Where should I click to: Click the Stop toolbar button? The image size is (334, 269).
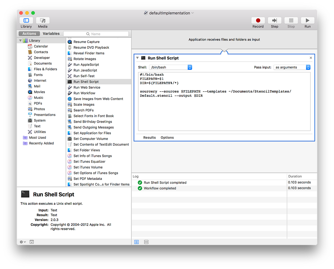tap(291, 21)
